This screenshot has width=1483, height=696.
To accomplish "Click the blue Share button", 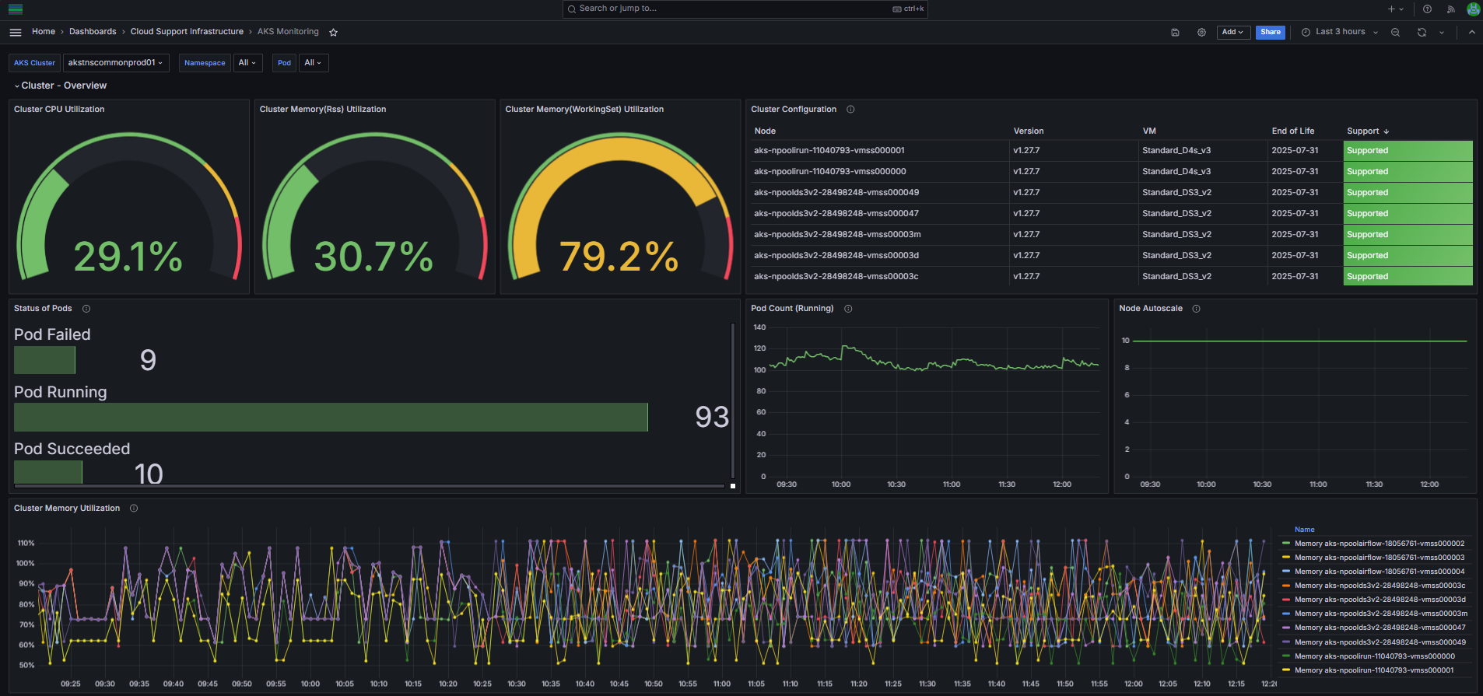I will coord(1270,32).
